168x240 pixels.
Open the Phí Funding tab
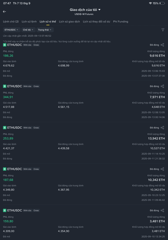tap(121, 22)
